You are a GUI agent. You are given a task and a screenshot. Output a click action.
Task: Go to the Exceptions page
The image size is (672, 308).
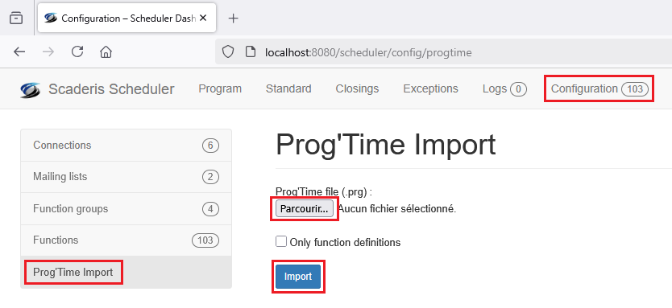pyautogui.click(x=430, y=88)
